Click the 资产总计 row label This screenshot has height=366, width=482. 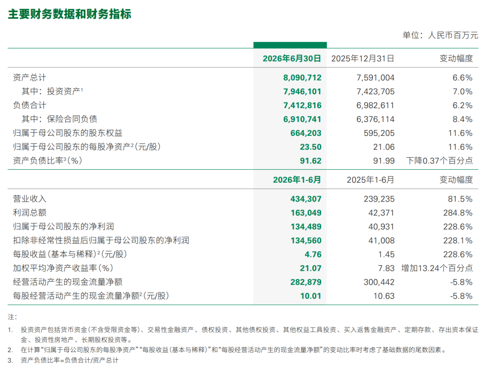29,78
